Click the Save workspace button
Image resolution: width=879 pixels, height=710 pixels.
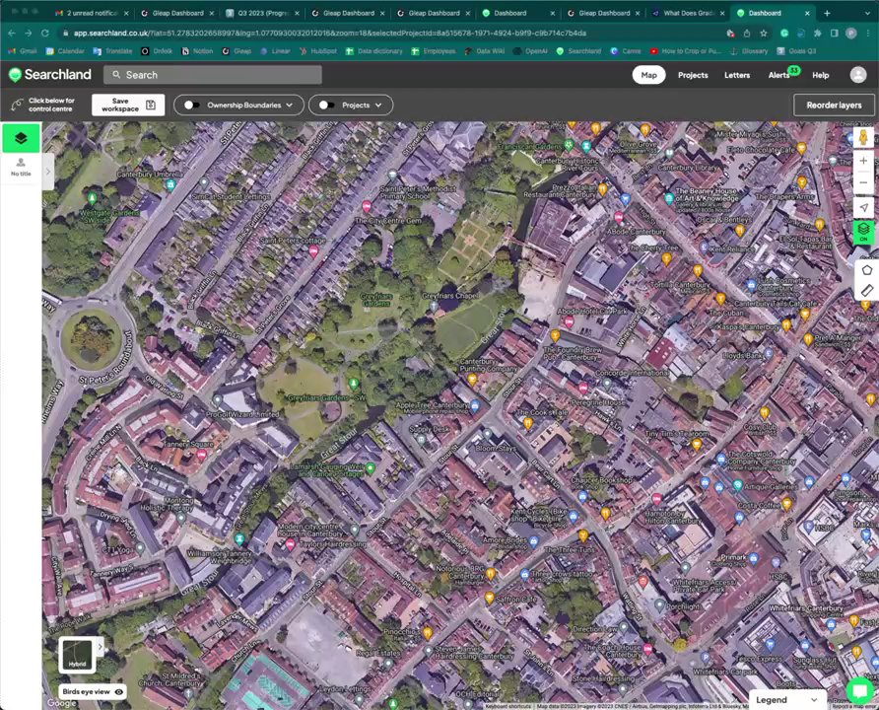[128, 105]
